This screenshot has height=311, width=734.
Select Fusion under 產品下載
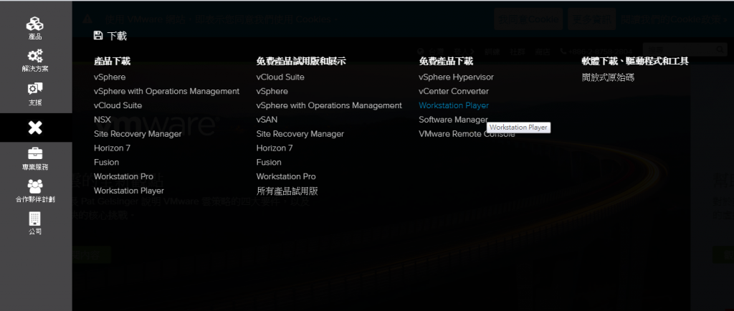tap(106, 162)
